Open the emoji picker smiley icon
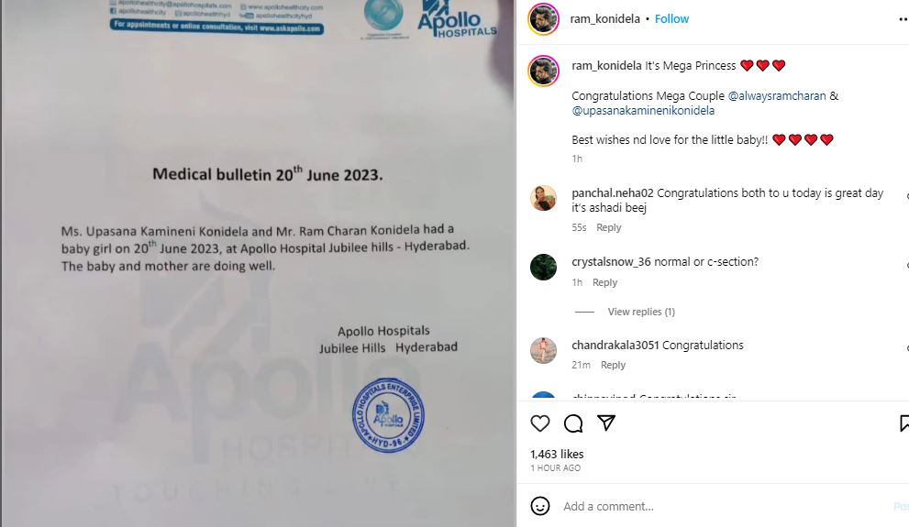 (539, 506)
